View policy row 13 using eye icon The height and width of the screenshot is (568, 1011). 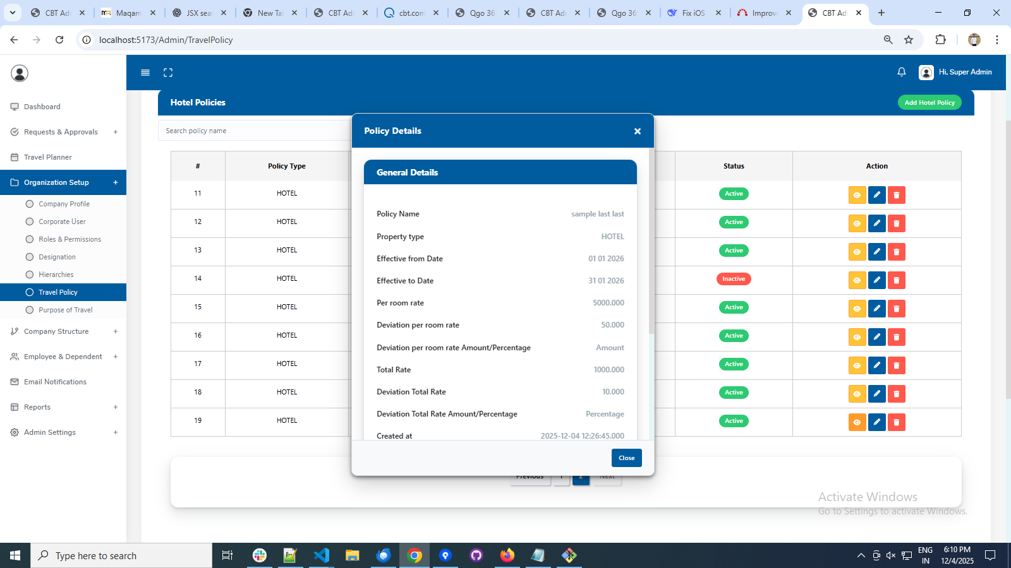coord(857,252)
